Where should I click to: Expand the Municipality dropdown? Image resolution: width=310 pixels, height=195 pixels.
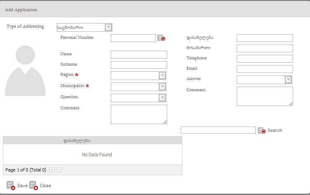pos(162,87)
